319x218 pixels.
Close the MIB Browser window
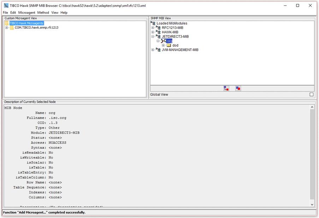coord(310,6)
